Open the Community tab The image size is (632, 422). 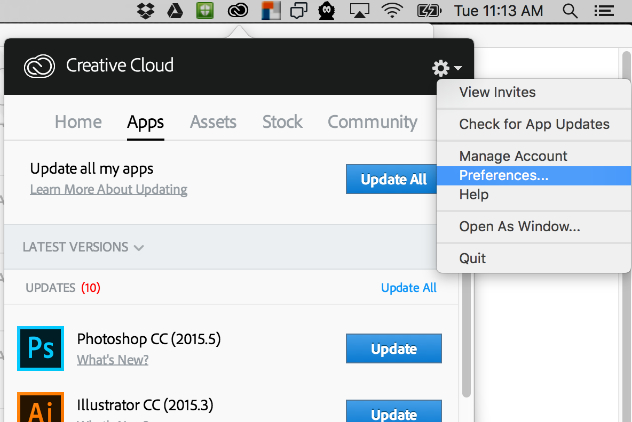coord(373,123)
